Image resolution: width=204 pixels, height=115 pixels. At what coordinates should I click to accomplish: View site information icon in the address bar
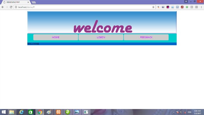tap(16, 7)
